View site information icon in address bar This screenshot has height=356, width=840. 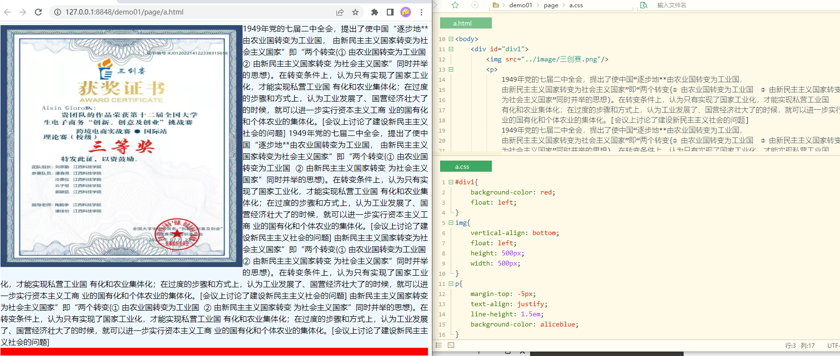[58, 12]
